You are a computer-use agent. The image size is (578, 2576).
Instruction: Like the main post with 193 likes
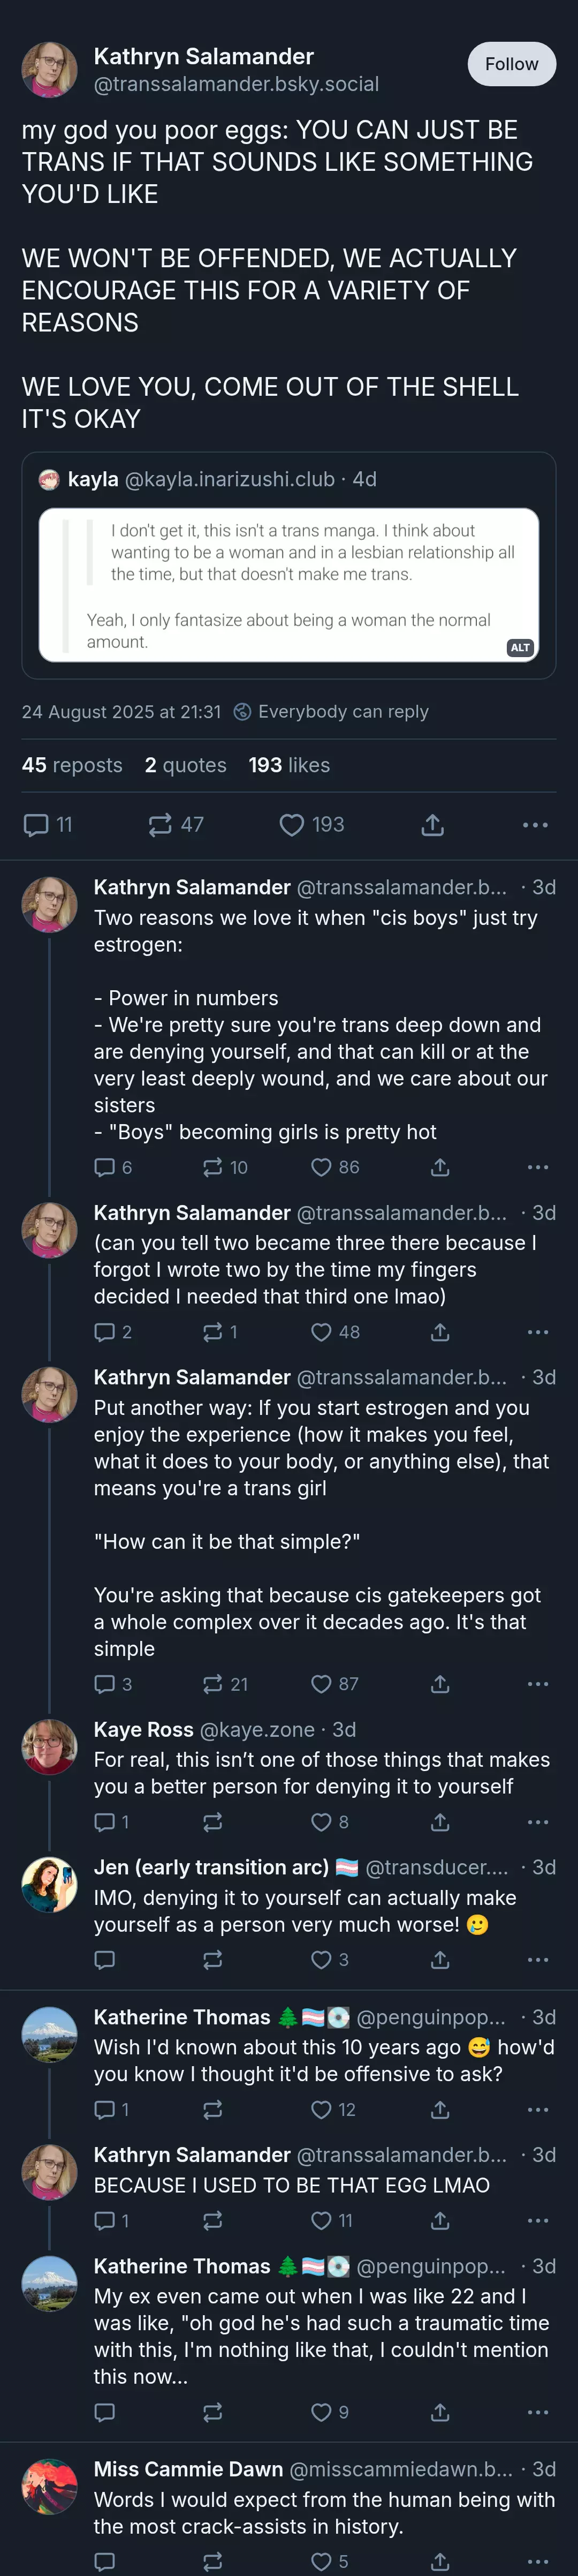311,825
